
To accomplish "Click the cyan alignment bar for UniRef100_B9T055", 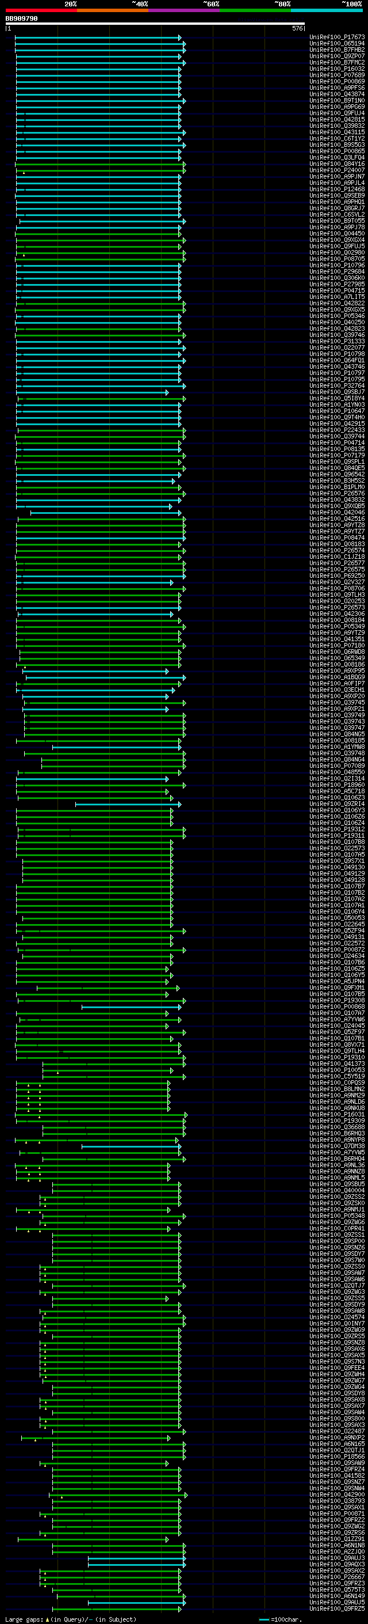I will coord(102,221).
